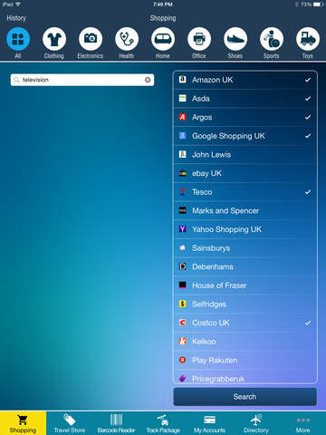Clear the television search text
326x435 pixels.
click(148, 80)
